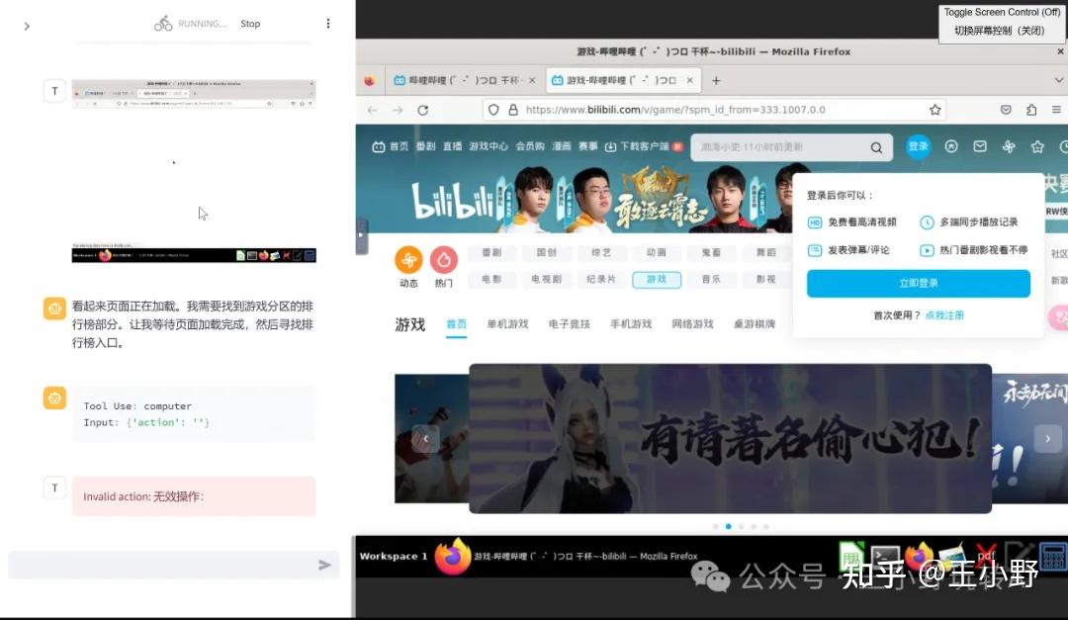Select the highlighted 游戏 category button
Viewport: 1068px width, 620px height.
point(657,279)
